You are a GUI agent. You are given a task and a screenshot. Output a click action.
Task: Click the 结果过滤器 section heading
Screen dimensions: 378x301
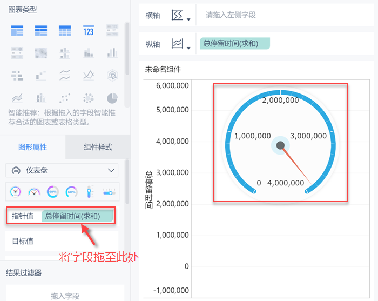click(x=24, y=272)
